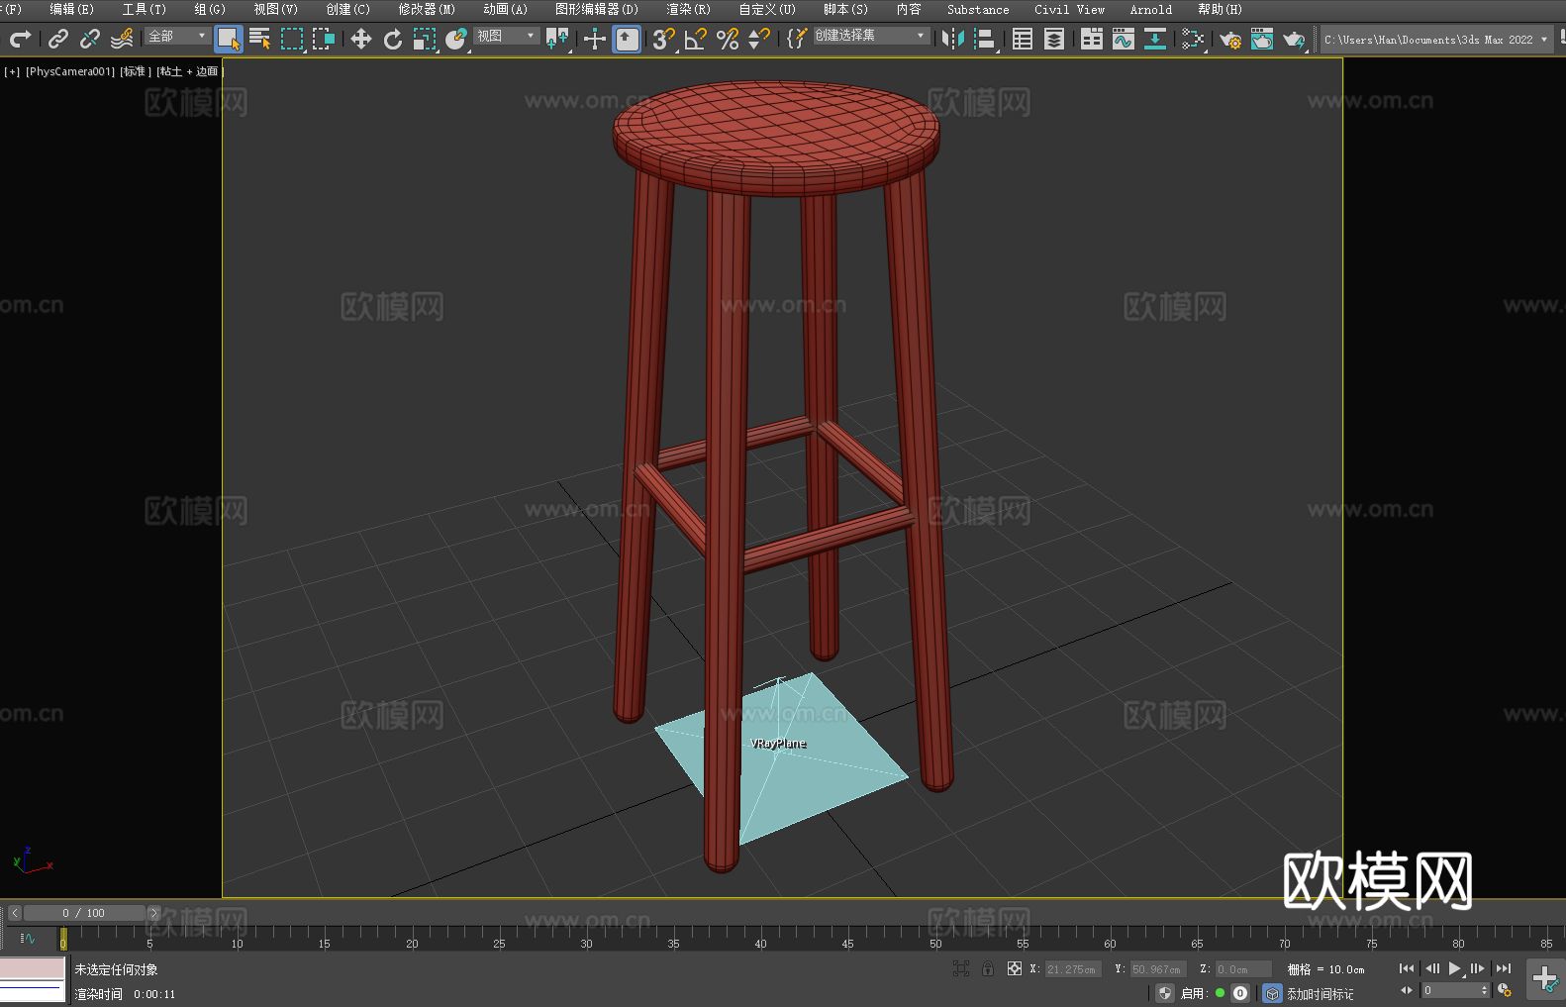Open the viewport [+] general menu

[x=12, y=71]
